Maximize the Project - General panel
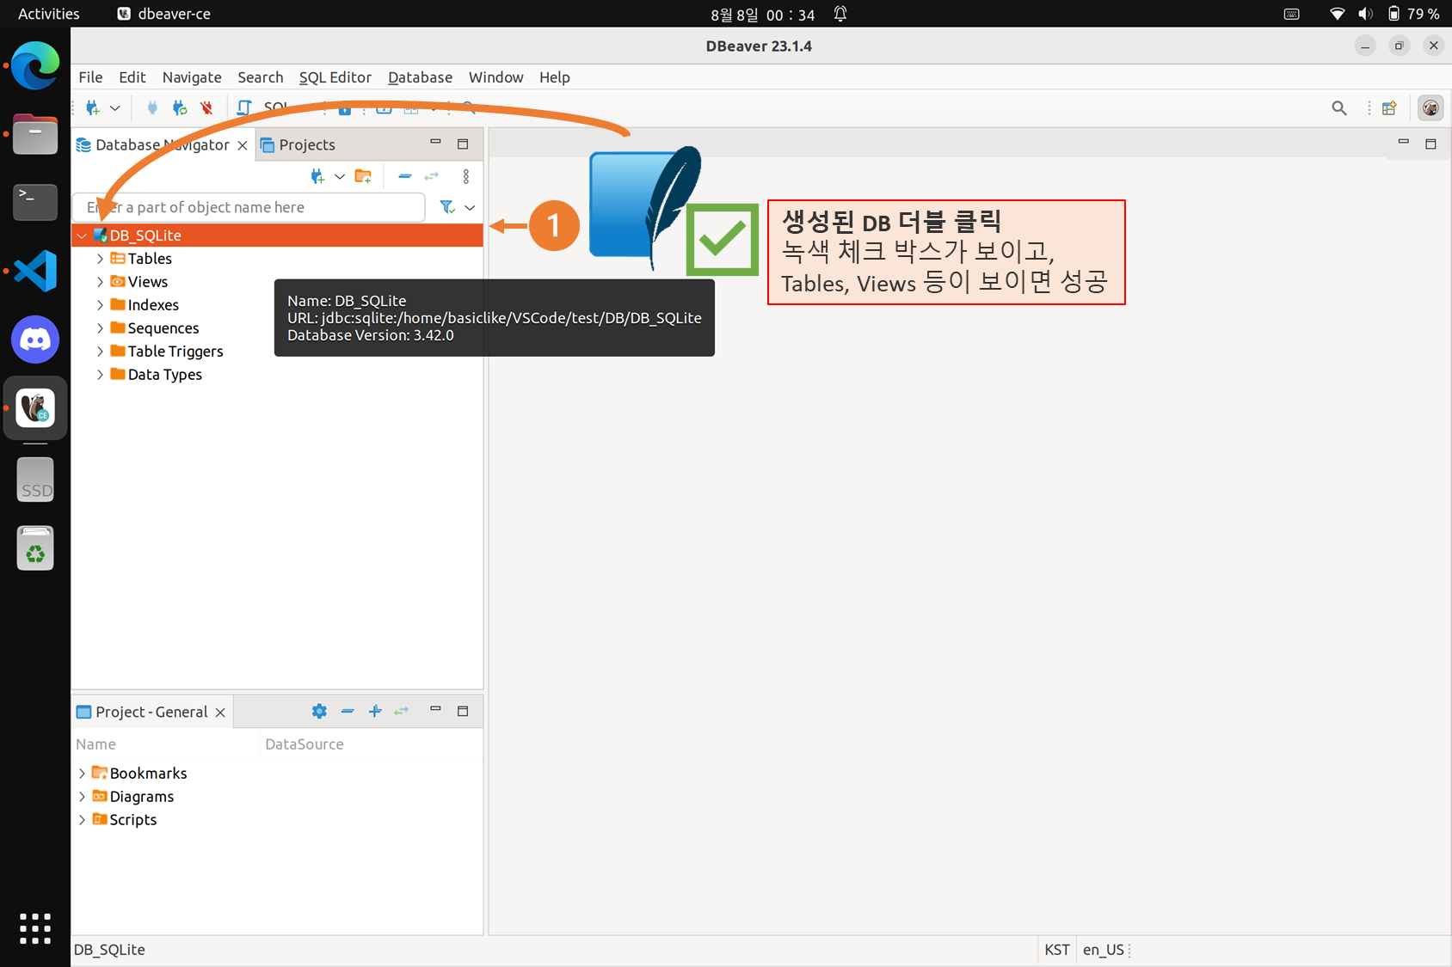Image resolution: width=1452 pixels, height=967 pixels. point(463,711)
